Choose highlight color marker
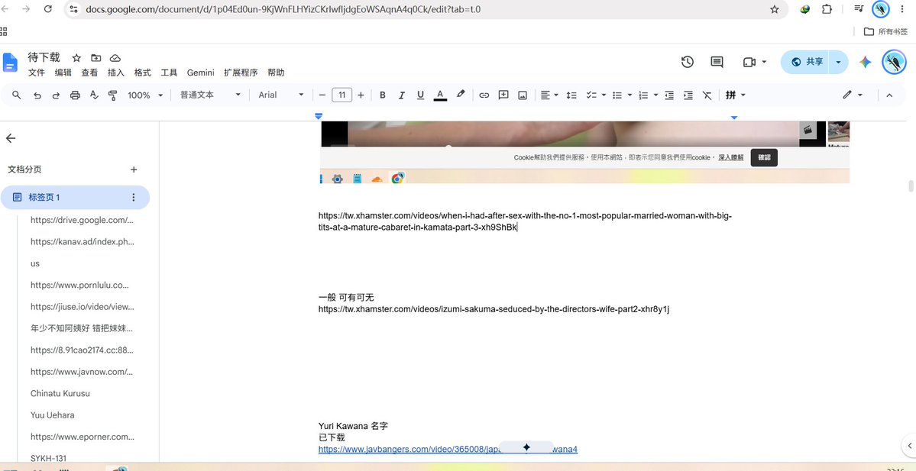 461,95
